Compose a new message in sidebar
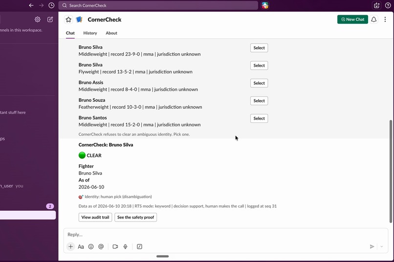394x262 pixels. click(x=50, y=20)
